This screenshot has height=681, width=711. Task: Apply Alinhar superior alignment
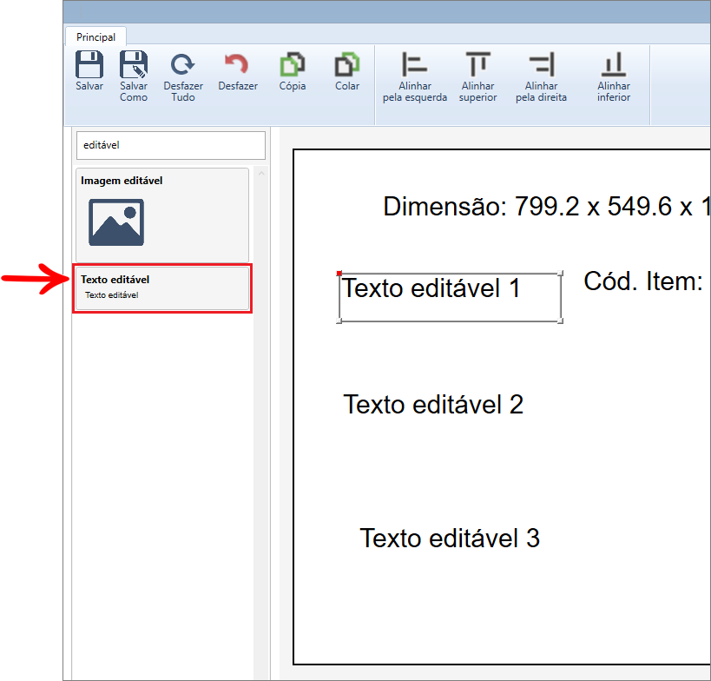(478, 77)
